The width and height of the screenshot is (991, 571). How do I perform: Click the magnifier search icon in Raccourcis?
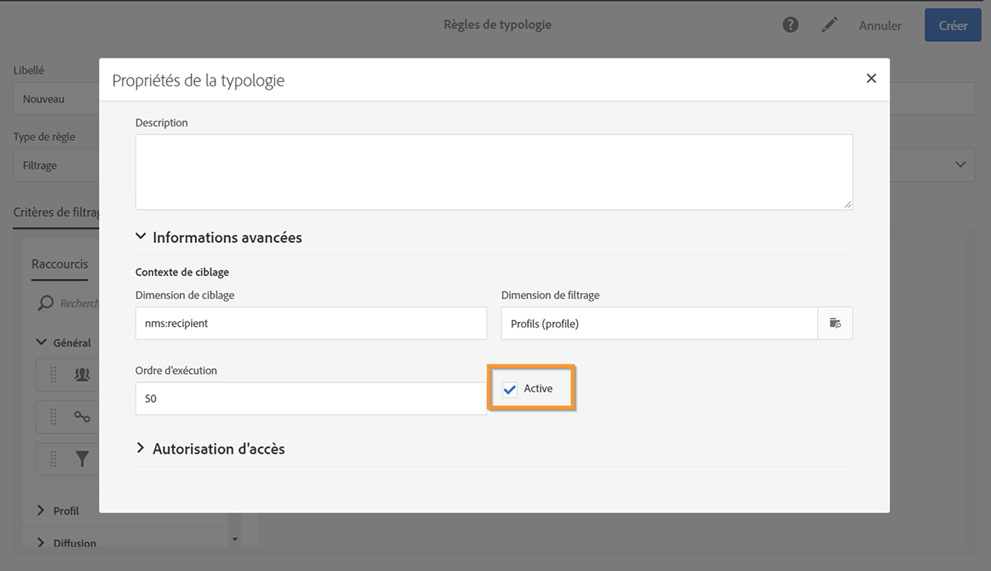coord(46,303)
